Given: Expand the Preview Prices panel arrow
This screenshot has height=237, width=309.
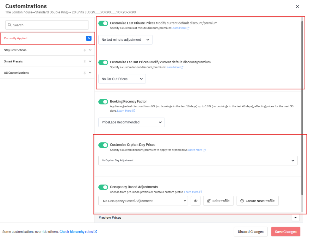Looking at the screenshot, I should 296,218.
